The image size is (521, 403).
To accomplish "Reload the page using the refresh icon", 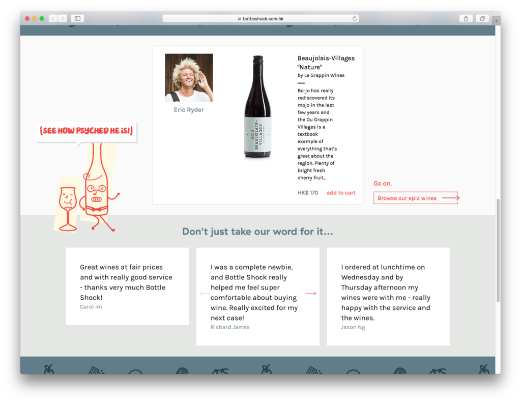I will pyautogui.click(x=355, y=19).
